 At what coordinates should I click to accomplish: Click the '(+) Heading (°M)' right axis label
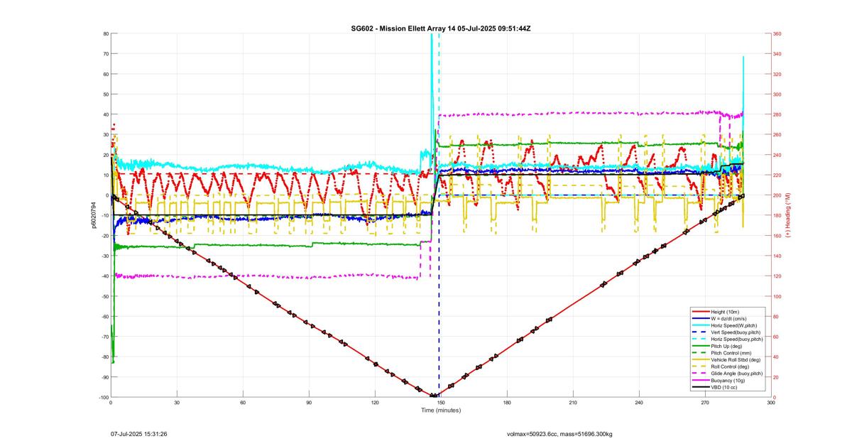787,215
